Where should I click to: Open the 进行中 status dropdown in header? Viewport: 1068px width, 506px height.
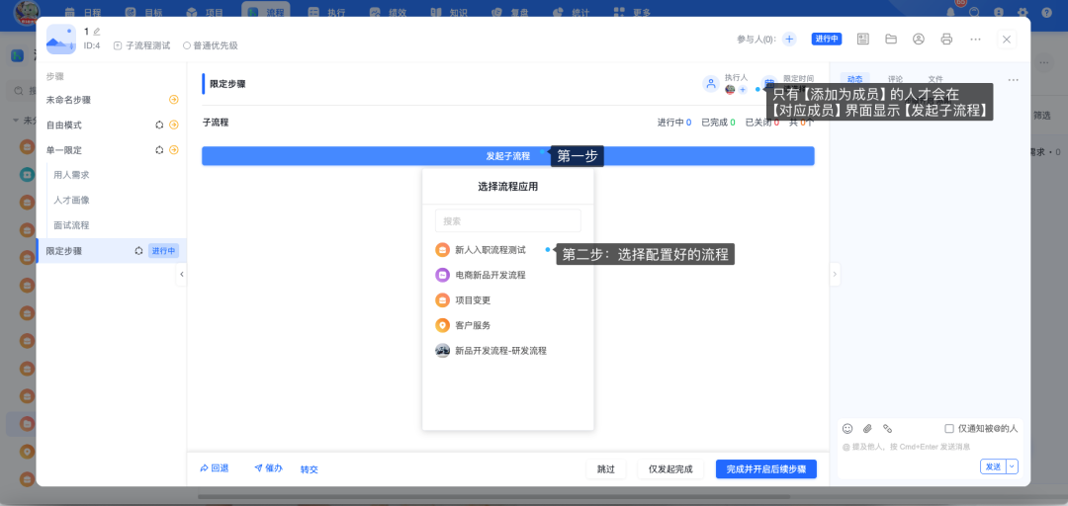pyautogui.click(x=827, y=39)
